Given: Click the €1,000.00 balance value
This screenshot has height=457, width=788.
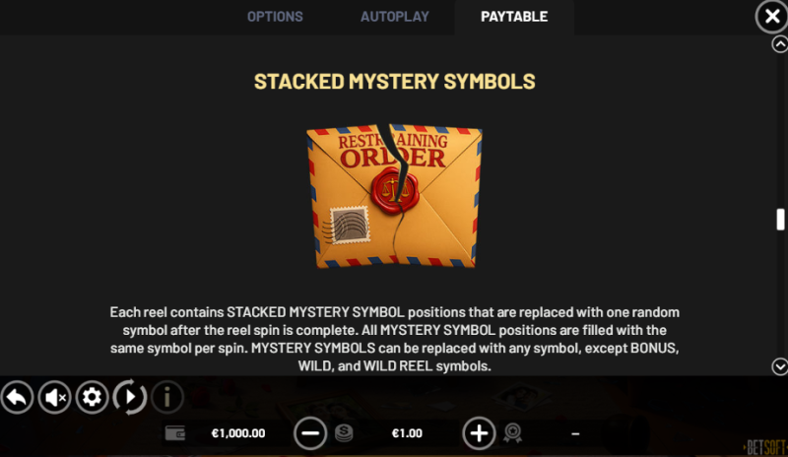Looking at the screenshot, I should click(x=238, y=433).
